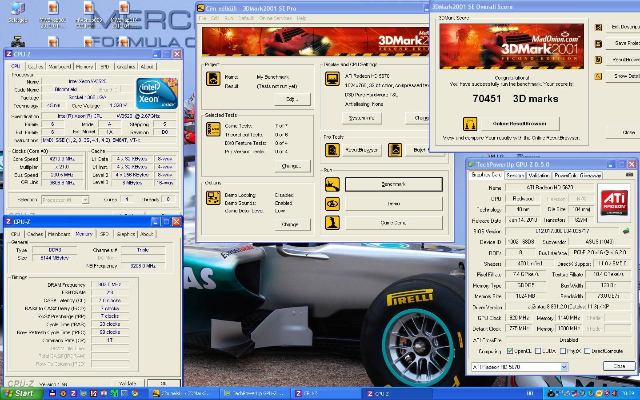Click the Chrome quick launch icon

click(x=134, y=393)
